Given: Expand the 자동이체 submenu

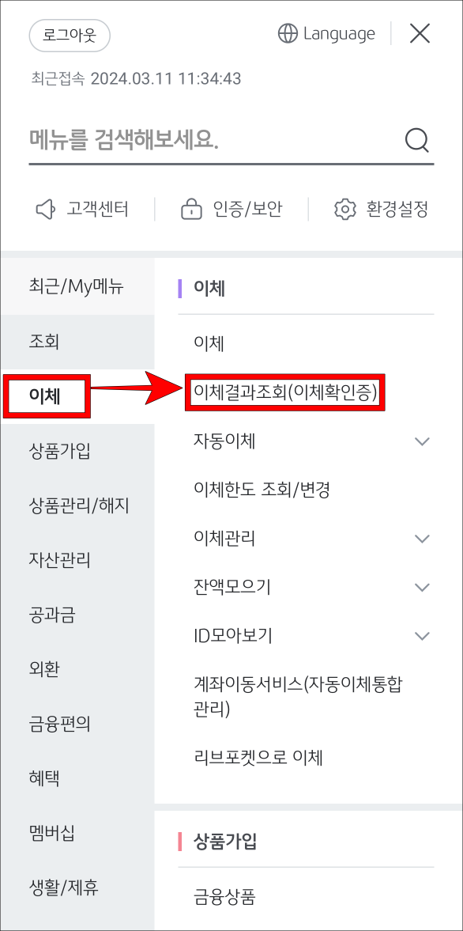Looking at the screenshot, I should pyautogui.click(x=423, y=441).
